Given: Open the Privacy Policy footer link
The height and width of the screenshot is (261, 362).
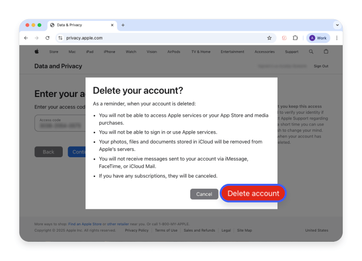Looking at the screenshot, I should pos(137,230).
